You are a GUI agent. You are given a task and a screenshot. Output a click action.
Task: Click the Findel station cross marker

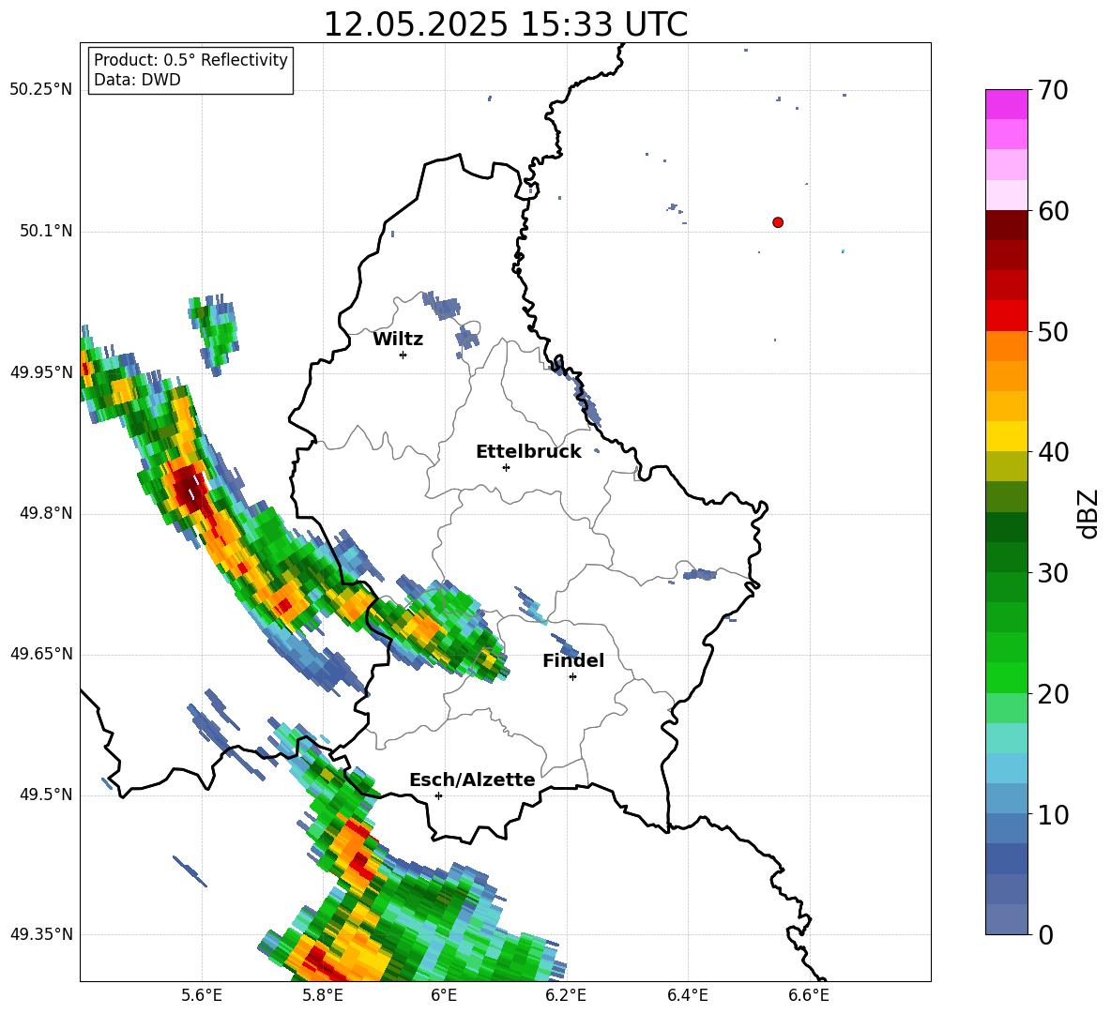572,677
